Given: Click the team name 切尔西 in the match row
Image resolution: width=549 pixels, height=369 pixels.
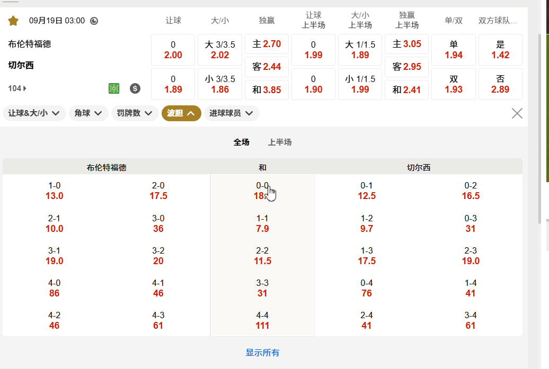Looking at the screenshot, I should click(21, 66).
